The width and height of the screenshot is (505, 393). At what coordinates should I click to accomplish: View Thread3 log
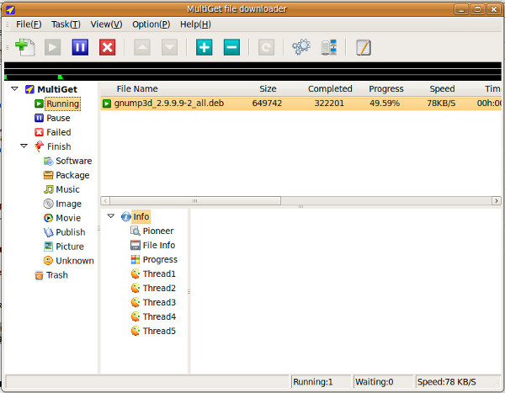tap(159, 302)
